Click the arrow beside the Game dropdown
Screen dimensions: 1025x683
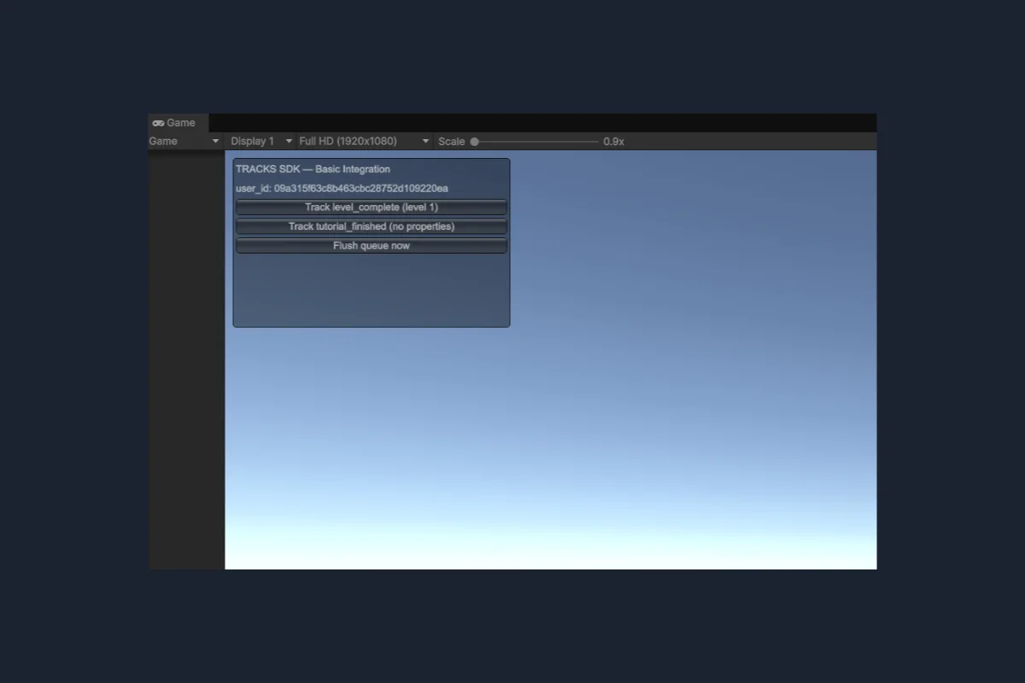pos(216,141)
